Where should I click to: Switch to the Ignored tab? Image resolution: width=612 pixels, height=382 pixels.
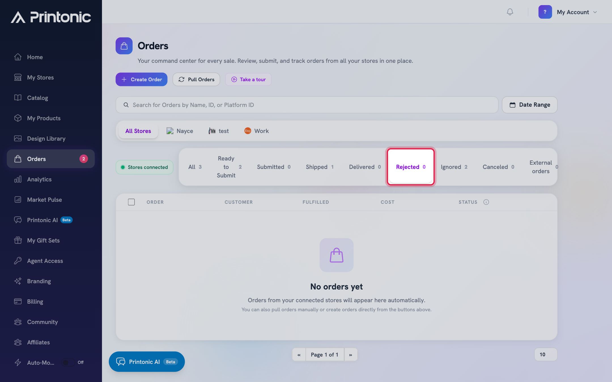click(x=454, y=167)
